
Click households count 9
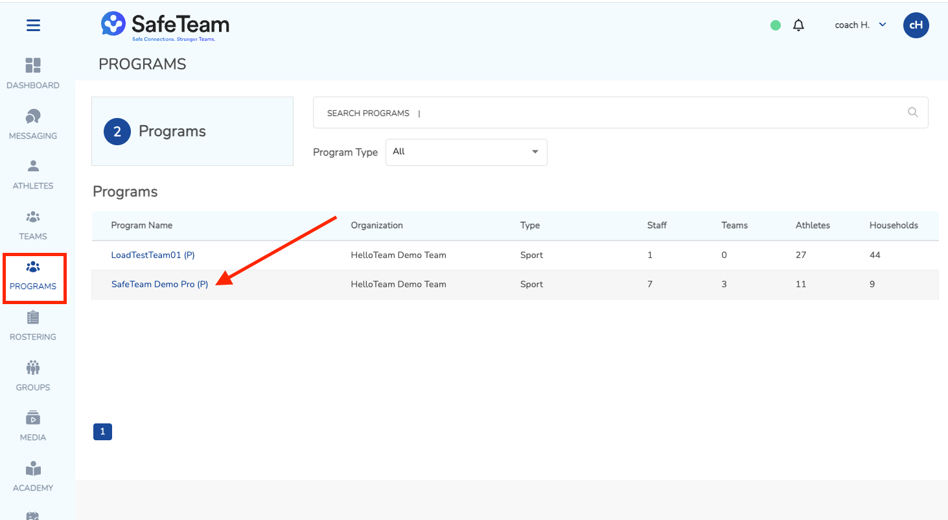click(x=872, y=284)
